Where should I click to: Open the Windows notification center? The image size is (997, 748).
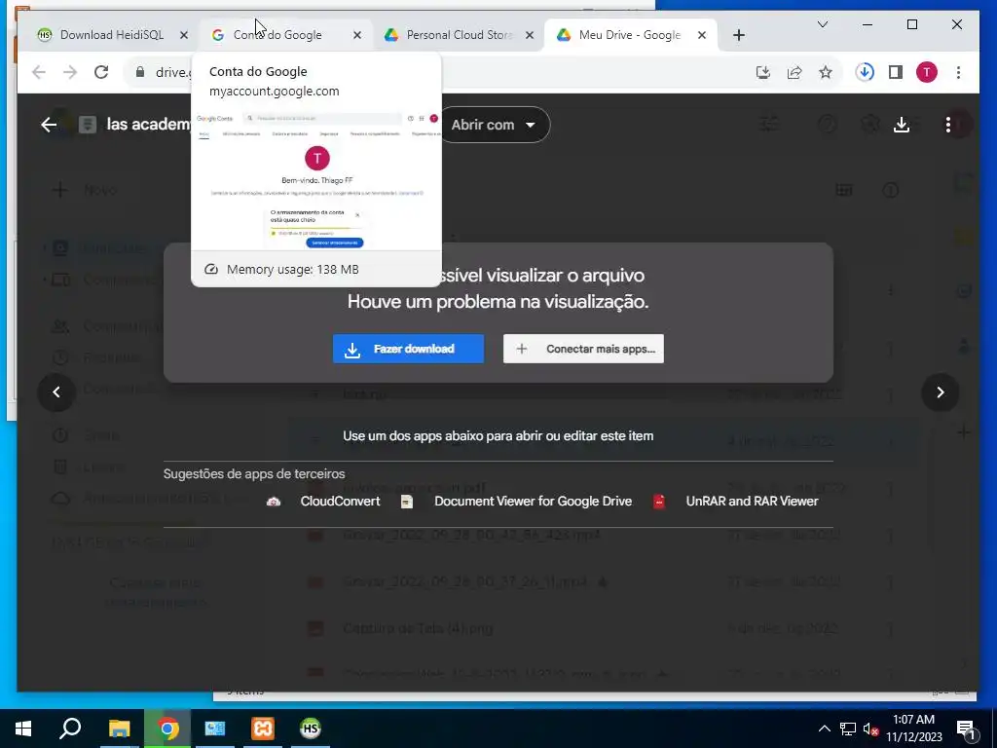click(x=967, y=729)
